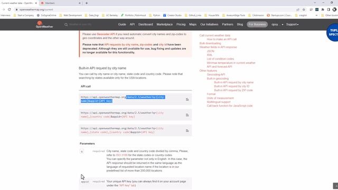Open the Marketplace menu item

pyautogui.click(x=164, y=25)
